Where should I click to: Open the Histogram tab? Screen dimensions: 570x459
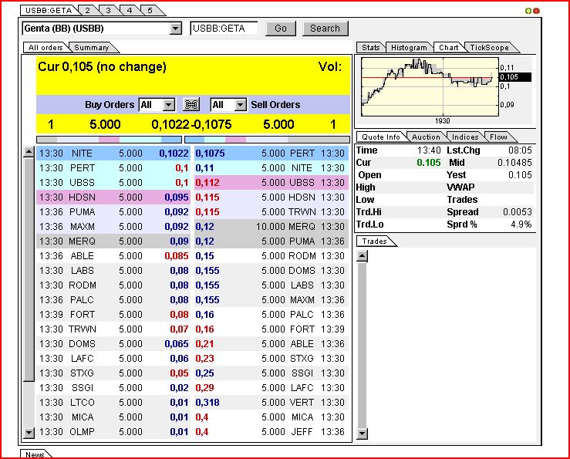point(408,48)
